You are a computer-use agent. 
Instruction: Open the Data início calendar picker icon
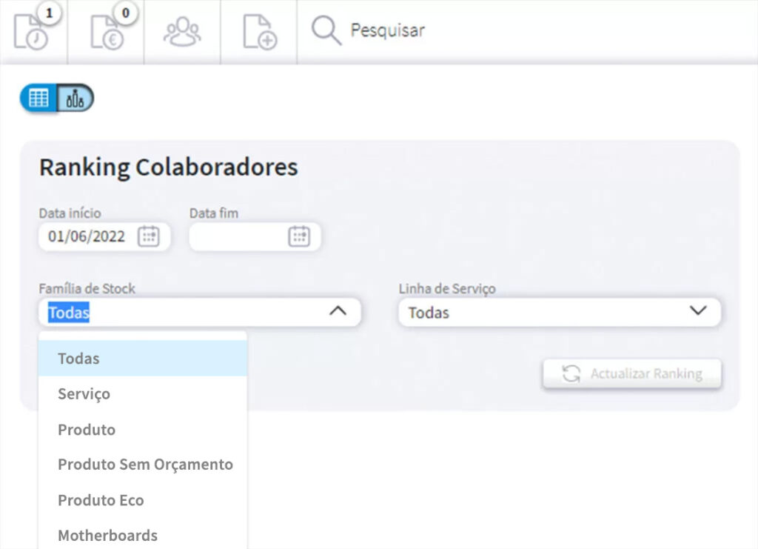tap(150, 236)
